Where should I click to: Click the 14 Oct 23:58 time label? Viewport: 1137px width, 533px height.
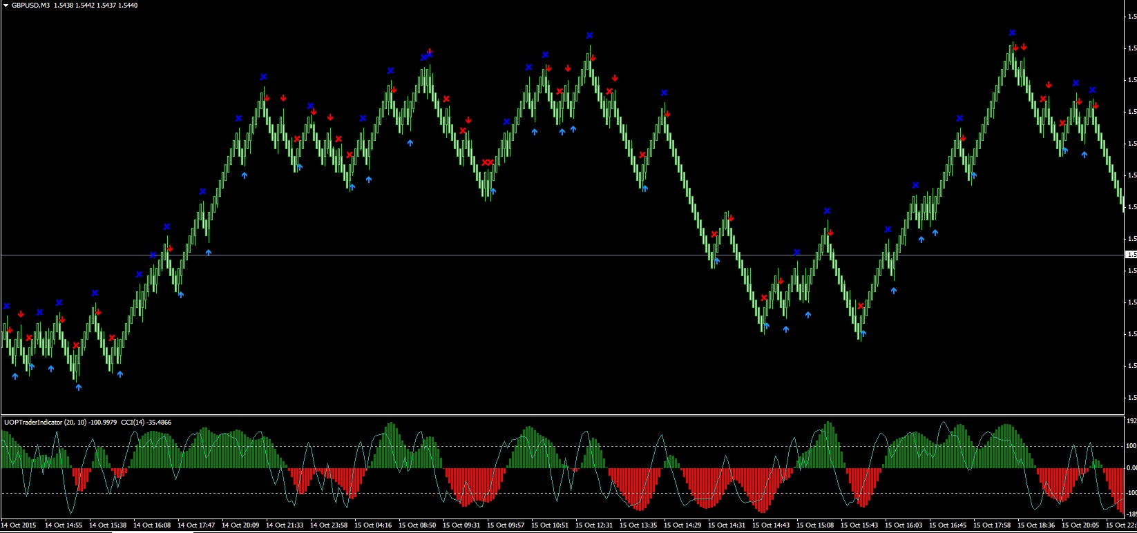pos(329,525)
